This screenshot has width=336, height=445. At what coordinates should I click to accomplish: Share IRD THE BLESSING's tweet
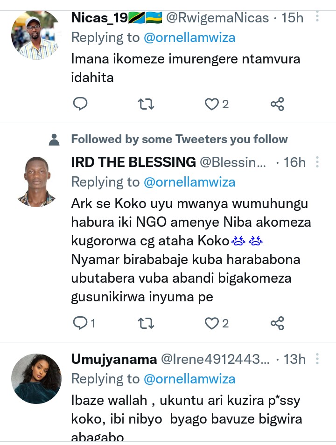coord(277,323)
